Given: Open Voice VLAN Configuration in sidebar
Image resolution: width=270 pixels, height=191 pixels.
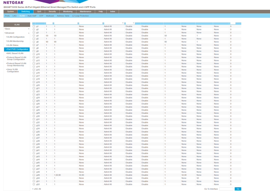Looking at the screenshot, I should coord(13,71).
